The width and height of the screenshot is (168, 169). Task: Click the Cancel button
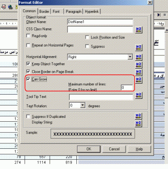pos(114,149)
